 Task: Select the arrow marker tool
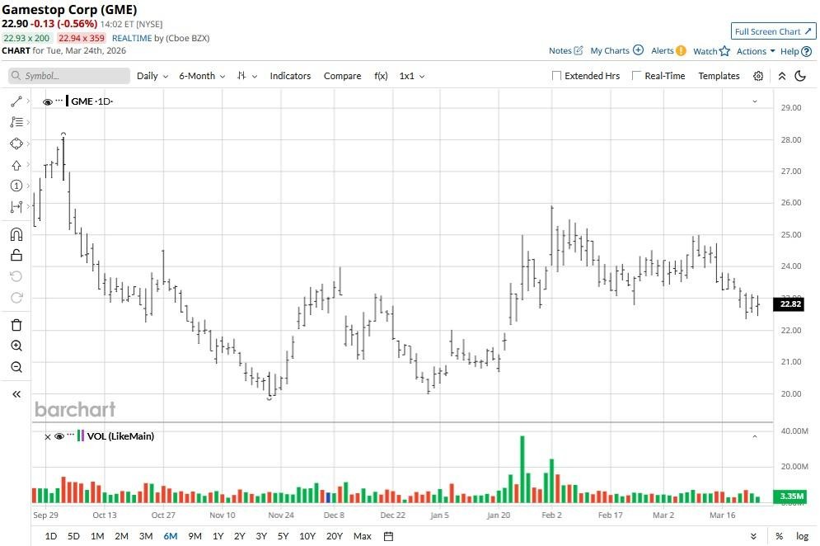[16, 166]
